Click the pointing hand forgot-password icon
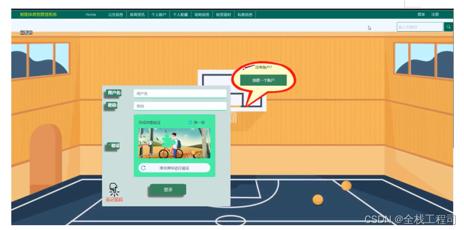464x230 pixels. (x=114, y=189)
